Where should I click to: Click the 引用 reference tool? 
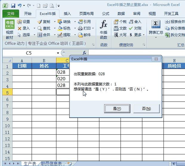84,22
